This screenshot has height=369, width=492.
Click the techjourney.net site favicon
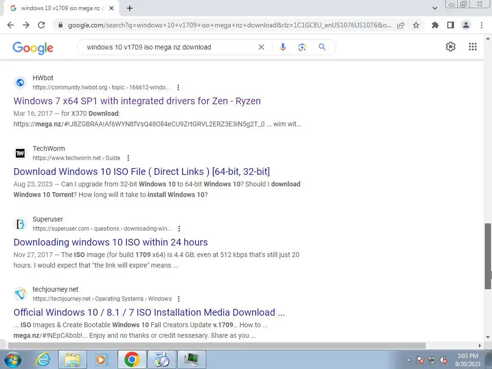click(20, 294)
